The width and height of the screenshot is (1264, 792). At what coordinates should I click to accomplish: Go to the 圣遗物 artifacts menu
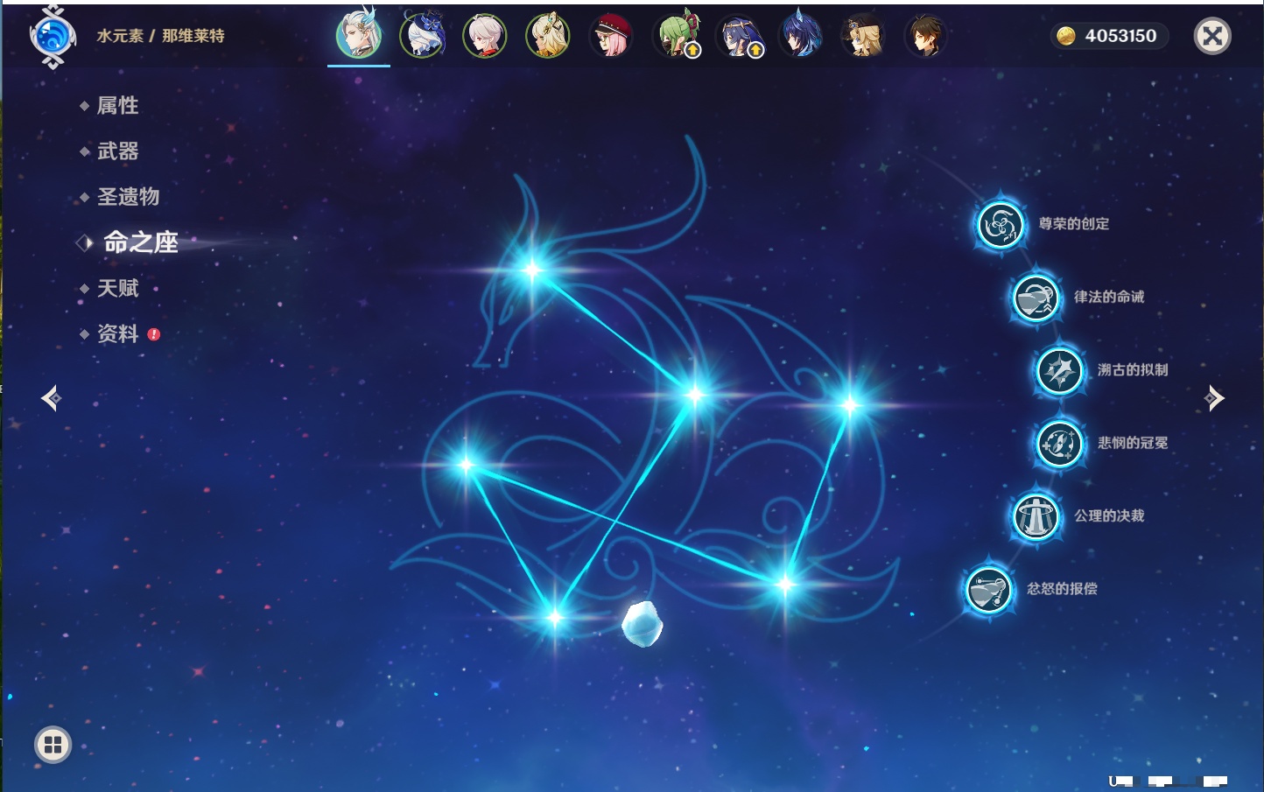(x=128, y=197)
